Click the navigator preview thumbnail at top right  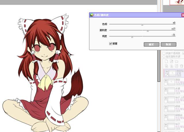pos(177,2)
